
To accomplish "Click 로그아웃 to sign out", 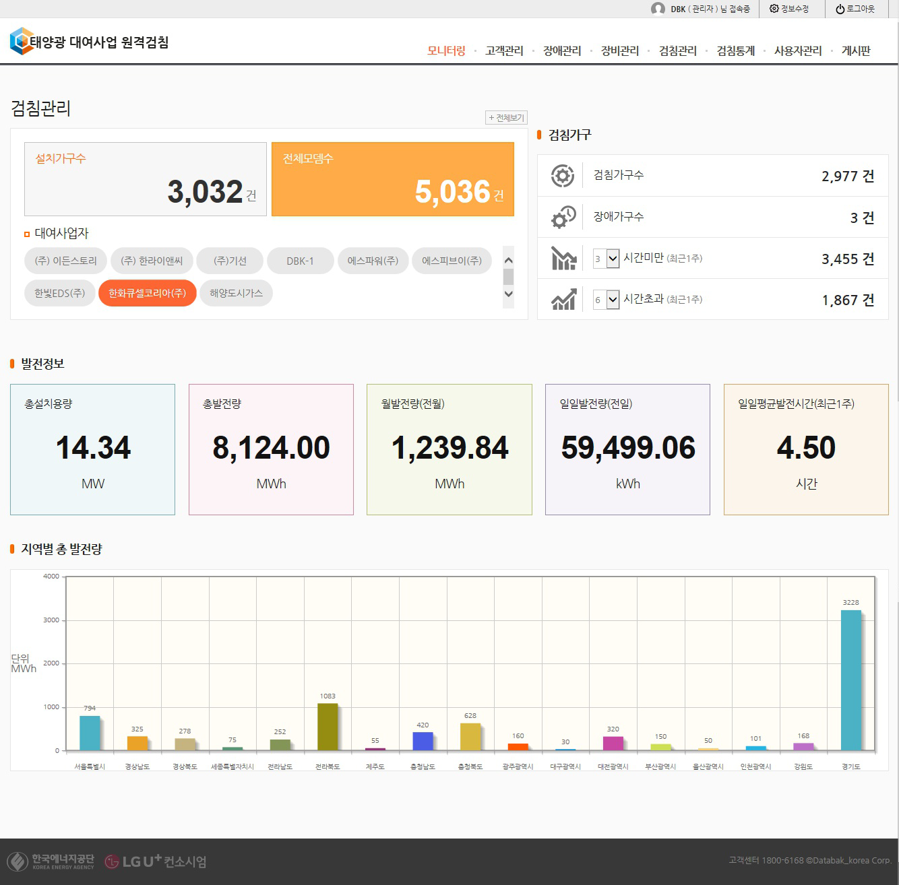I will point(855,9).
